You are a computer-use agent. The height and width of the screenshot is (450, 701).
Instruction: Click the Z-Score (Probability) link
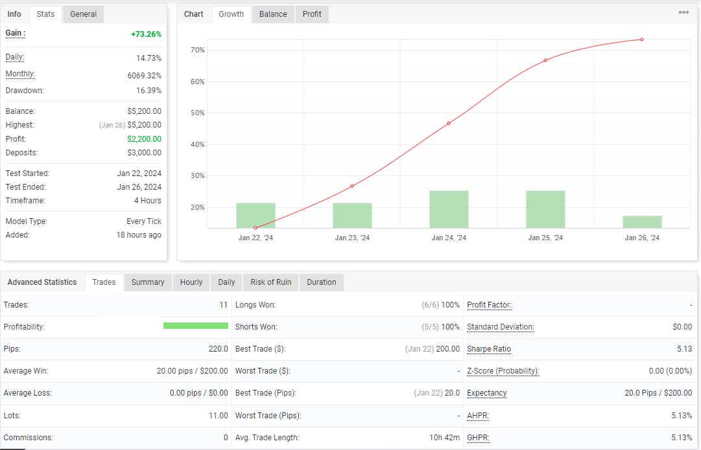point(502,370)
